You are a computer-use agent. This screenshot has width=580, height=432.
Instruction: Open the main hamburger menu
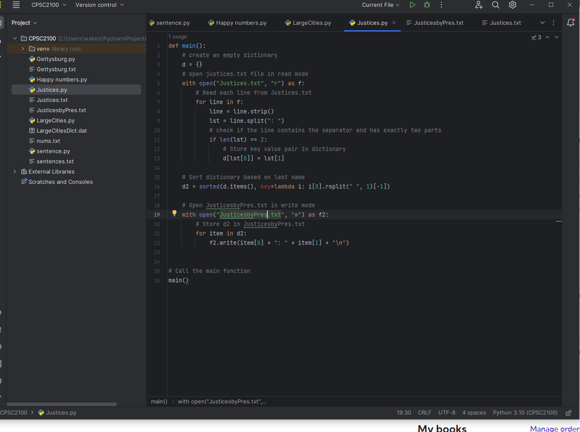coord(16,5)
